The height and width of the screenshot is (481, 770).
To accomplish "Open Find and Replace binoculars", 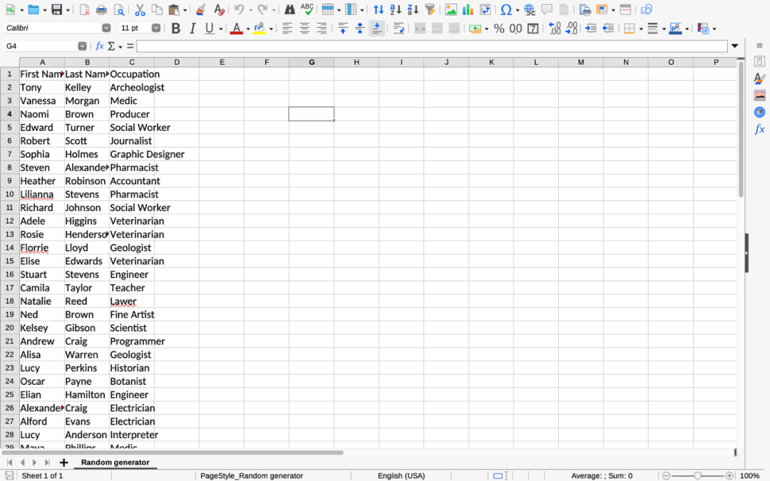I will (x=289, y=9).
